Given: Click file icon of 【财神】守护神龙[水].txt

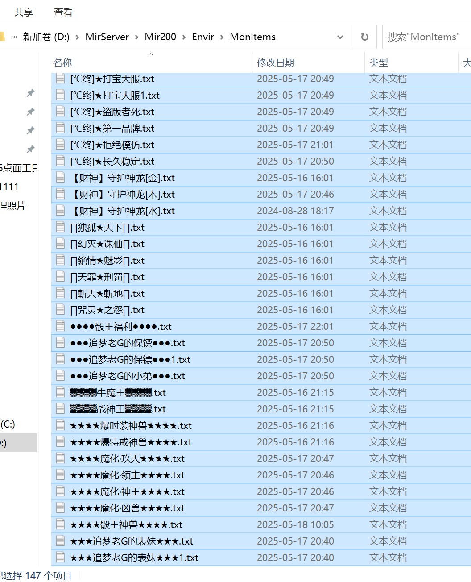Looking at the screenshot, I should 60,211.
